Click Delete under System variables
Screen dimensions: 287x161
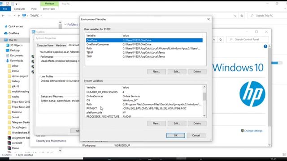pyautogui.click(x=197, y=123)
